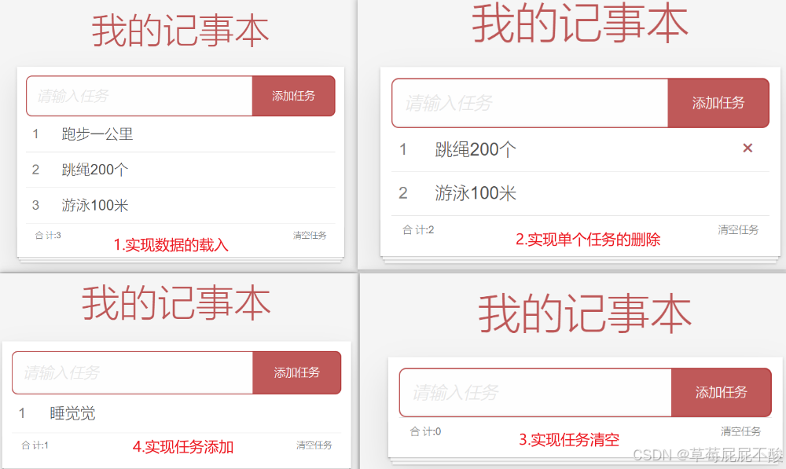The height and width of the screenshot is (469, 786).
Task: Focus the 请输入任务 field in the 合计:0 notepad
Action: (535, 392)
